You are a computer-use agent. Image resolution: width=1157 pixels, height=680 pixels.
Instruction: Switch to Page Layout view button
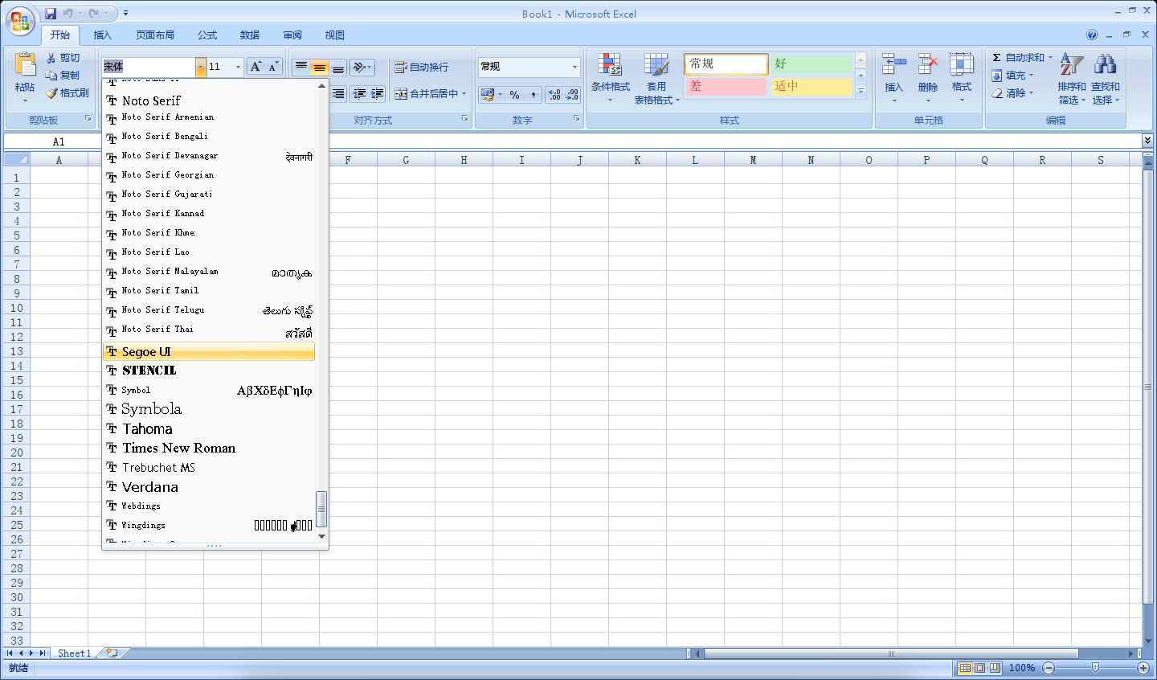980,668
